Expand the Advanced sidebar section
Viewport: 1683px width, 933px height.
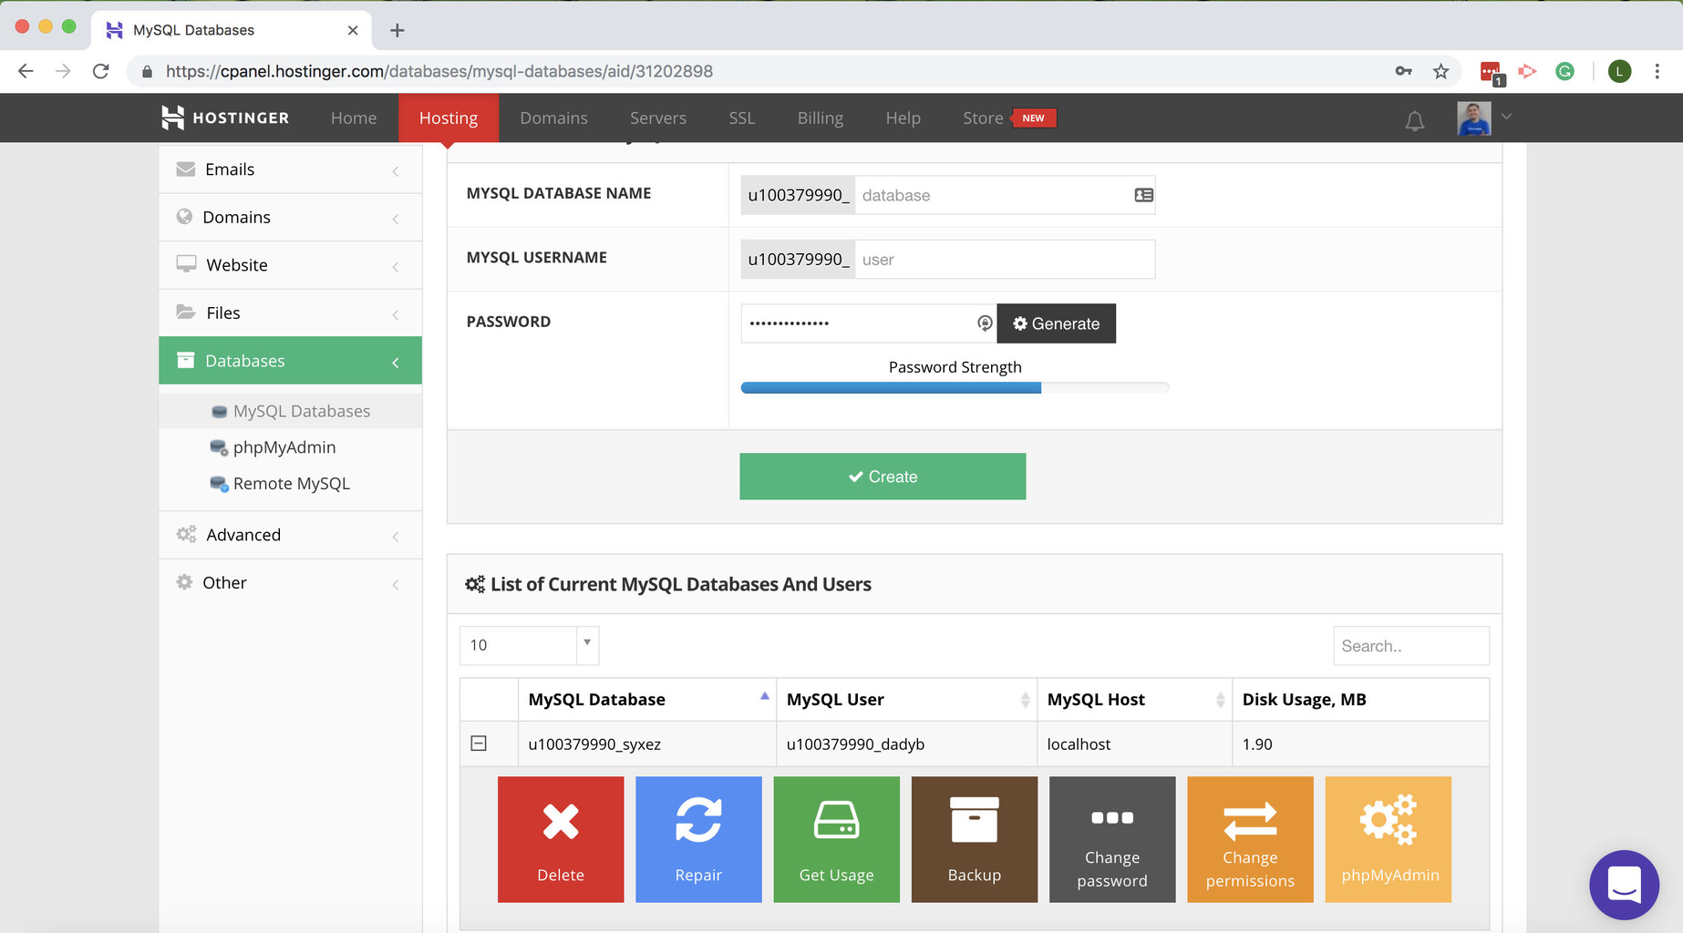[290, 535]
